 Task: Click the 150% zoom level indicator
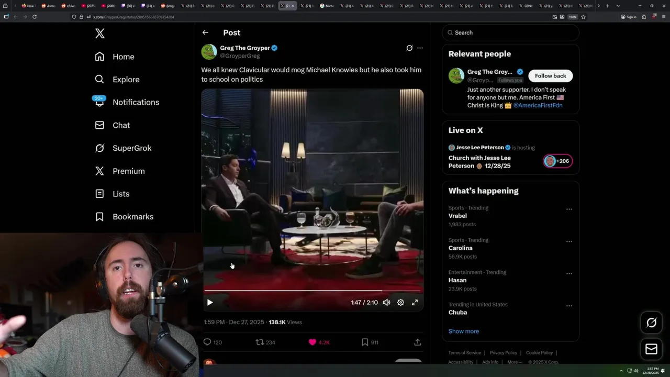coord(573,17)
